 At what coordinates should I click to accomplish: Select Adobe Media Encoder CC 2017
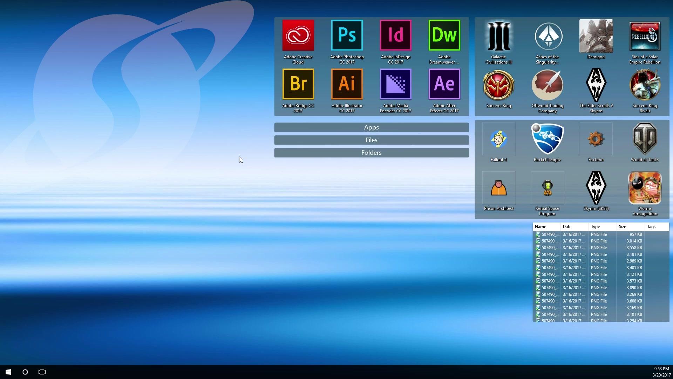click(x=395, y=84)
